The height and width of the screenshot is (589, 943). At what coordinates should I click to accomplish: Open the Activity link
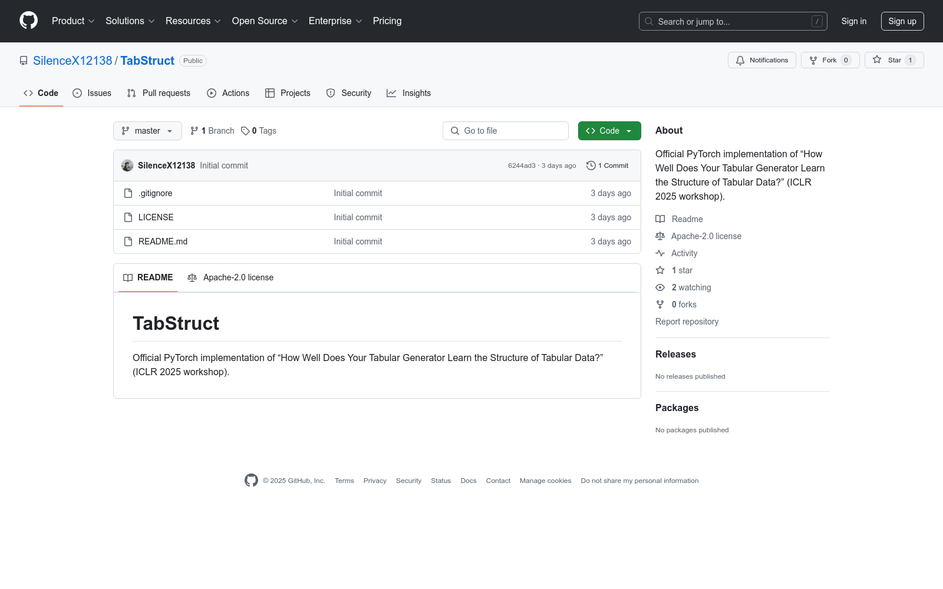click(x=677, y=253)
